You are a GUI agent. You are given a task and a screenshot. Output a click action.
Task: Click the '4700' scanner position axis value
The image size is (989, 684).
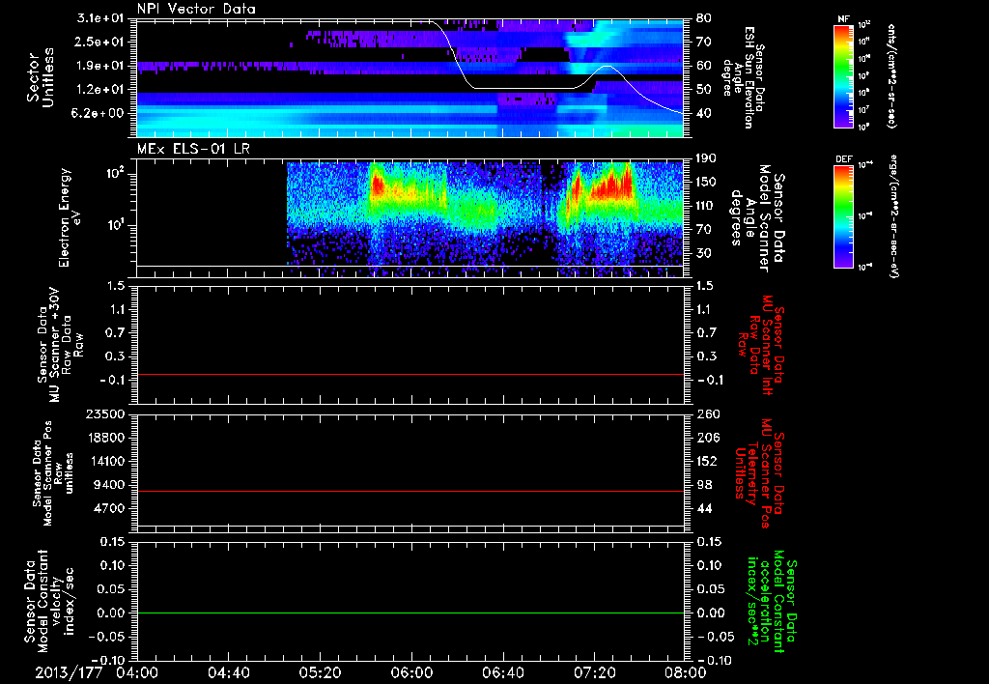click(108, 508)
